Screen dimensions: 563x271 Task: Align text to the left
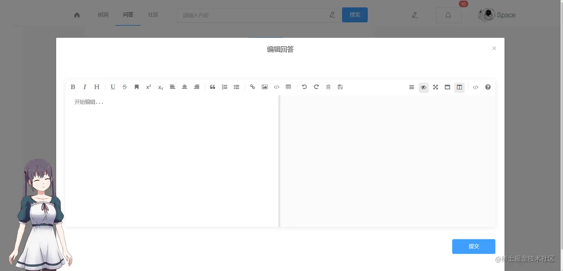coord(172,87)
